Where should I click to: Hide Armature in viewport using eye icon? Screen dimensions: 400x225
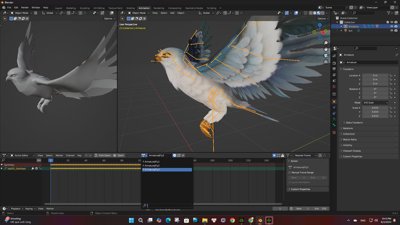point(392,26)
